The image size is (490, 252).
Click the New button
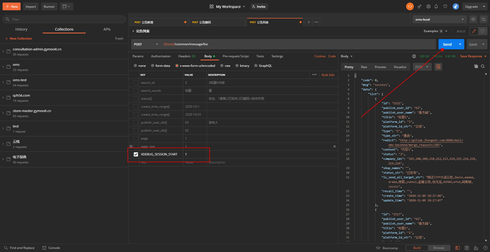(12, 6)
